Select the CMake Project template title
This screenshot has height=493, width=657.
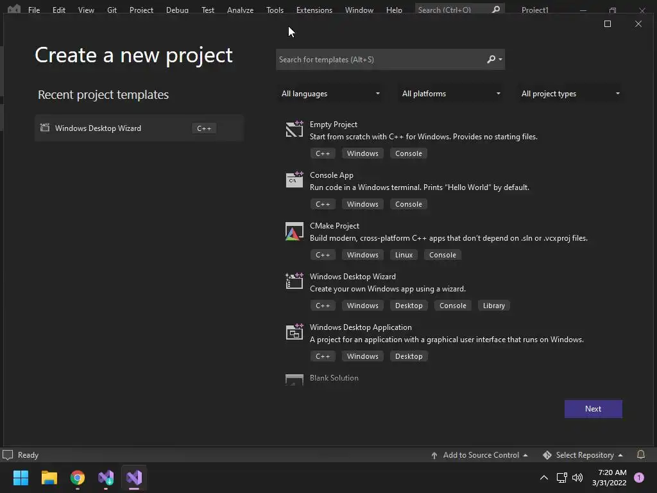click(x=334, y=225)
